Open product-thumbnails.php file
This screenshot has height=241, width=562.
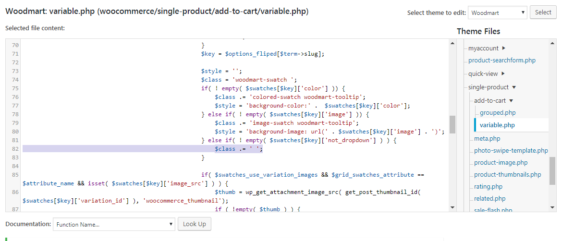(507, 174)
